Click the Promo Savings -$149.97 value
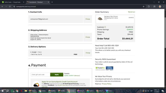The height and width of the screenshot is (93, 166). pyautogui.click(x=130, y=29)
